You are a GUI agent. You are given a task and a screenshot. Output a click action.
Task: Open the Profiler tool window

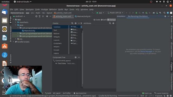click(67, 93)
